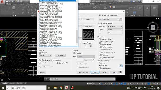The height and width of the screenshot is (90, 161).
Task: Enable Plot transparency checkbox
Action: pos(100,44)
